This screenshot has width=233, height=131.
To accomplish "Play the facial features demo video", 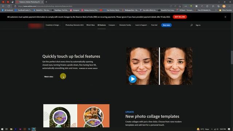I will (133, 79).
